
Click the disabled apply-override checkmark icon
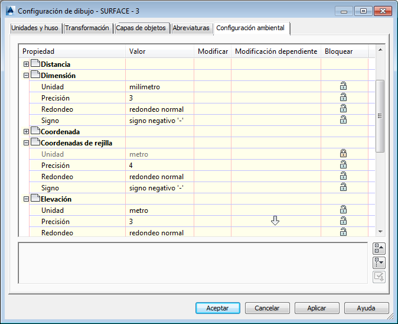point(379,277)
